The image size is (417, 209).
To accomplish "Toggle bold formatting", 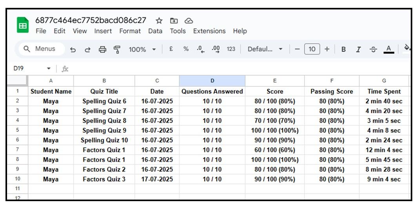I will [344, 49].
